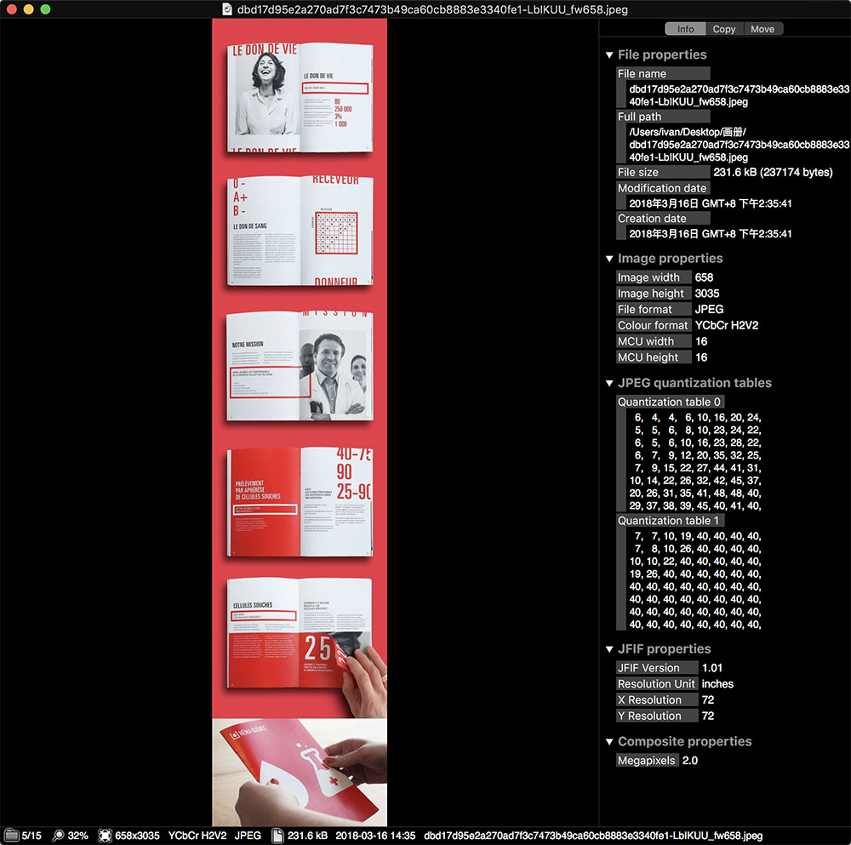Collapse the JPEG quantization tables section
The image size is (851, 845).
coord(609,383)
